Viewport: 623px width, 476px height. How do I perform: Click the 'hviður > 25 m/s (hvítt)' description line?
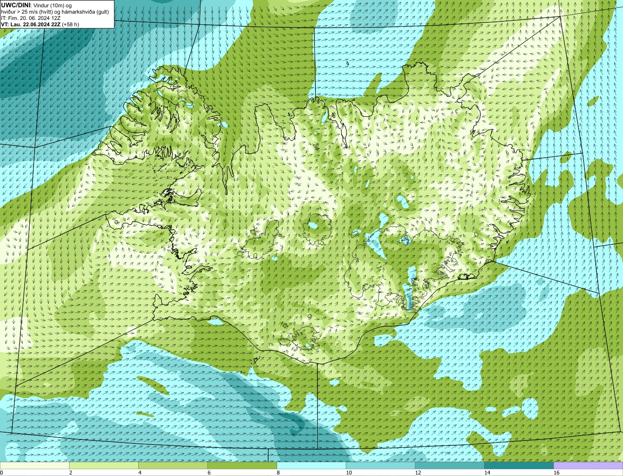tap(55, 11)
